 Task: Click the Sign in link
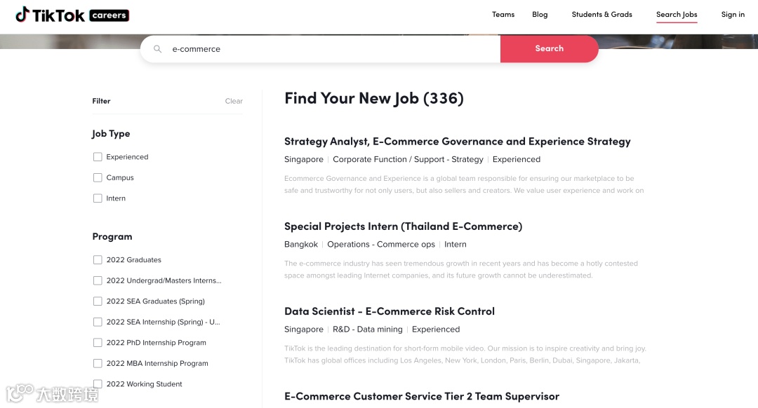click(733, 15)
